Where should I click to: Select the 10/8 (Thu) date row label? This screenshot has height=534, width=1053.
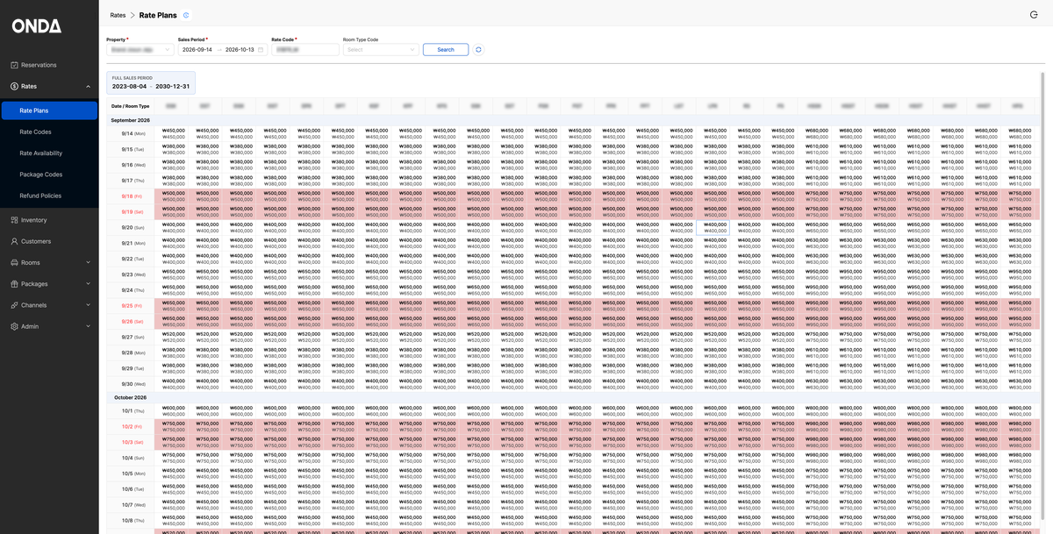pos(133,521)
